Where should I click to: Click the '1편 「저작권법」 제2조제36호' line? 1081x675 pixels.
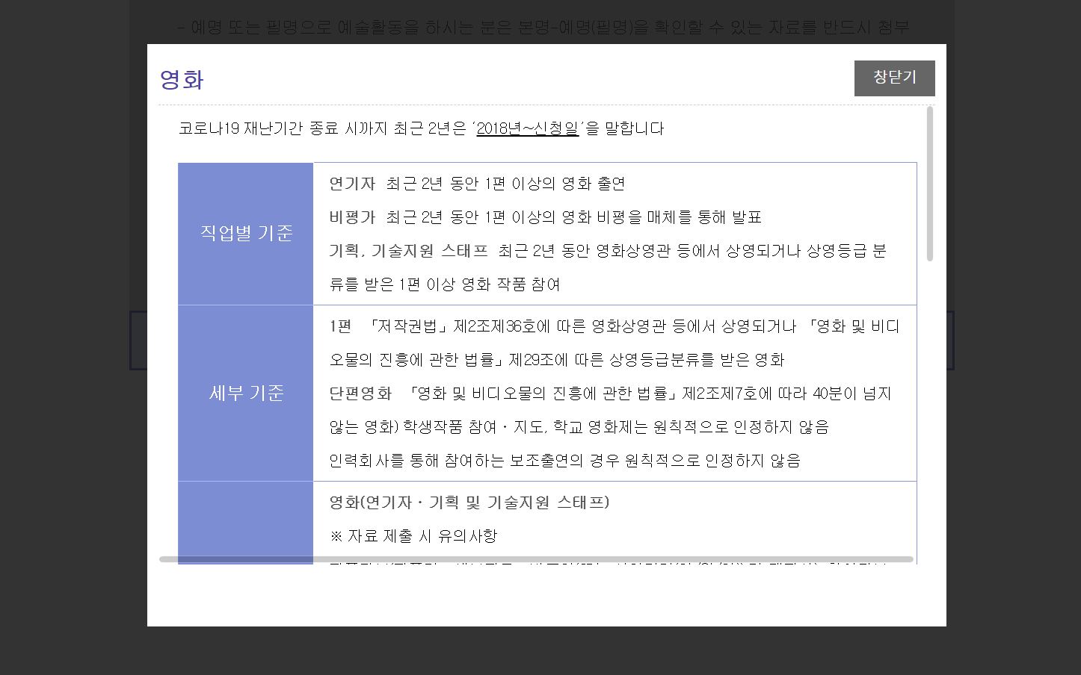click(615, 326)
